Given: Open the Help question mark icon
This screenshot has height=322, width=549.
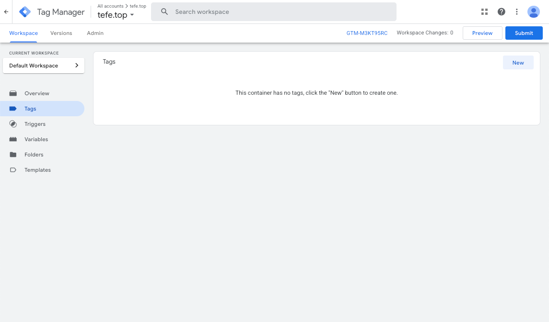Looking at the screenshot, I should click(x=501, y=12).
